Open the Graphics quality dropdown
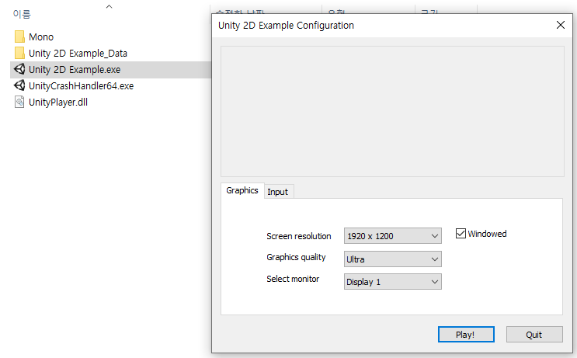This screenshot has width=577, height=358. pos(393,259)
